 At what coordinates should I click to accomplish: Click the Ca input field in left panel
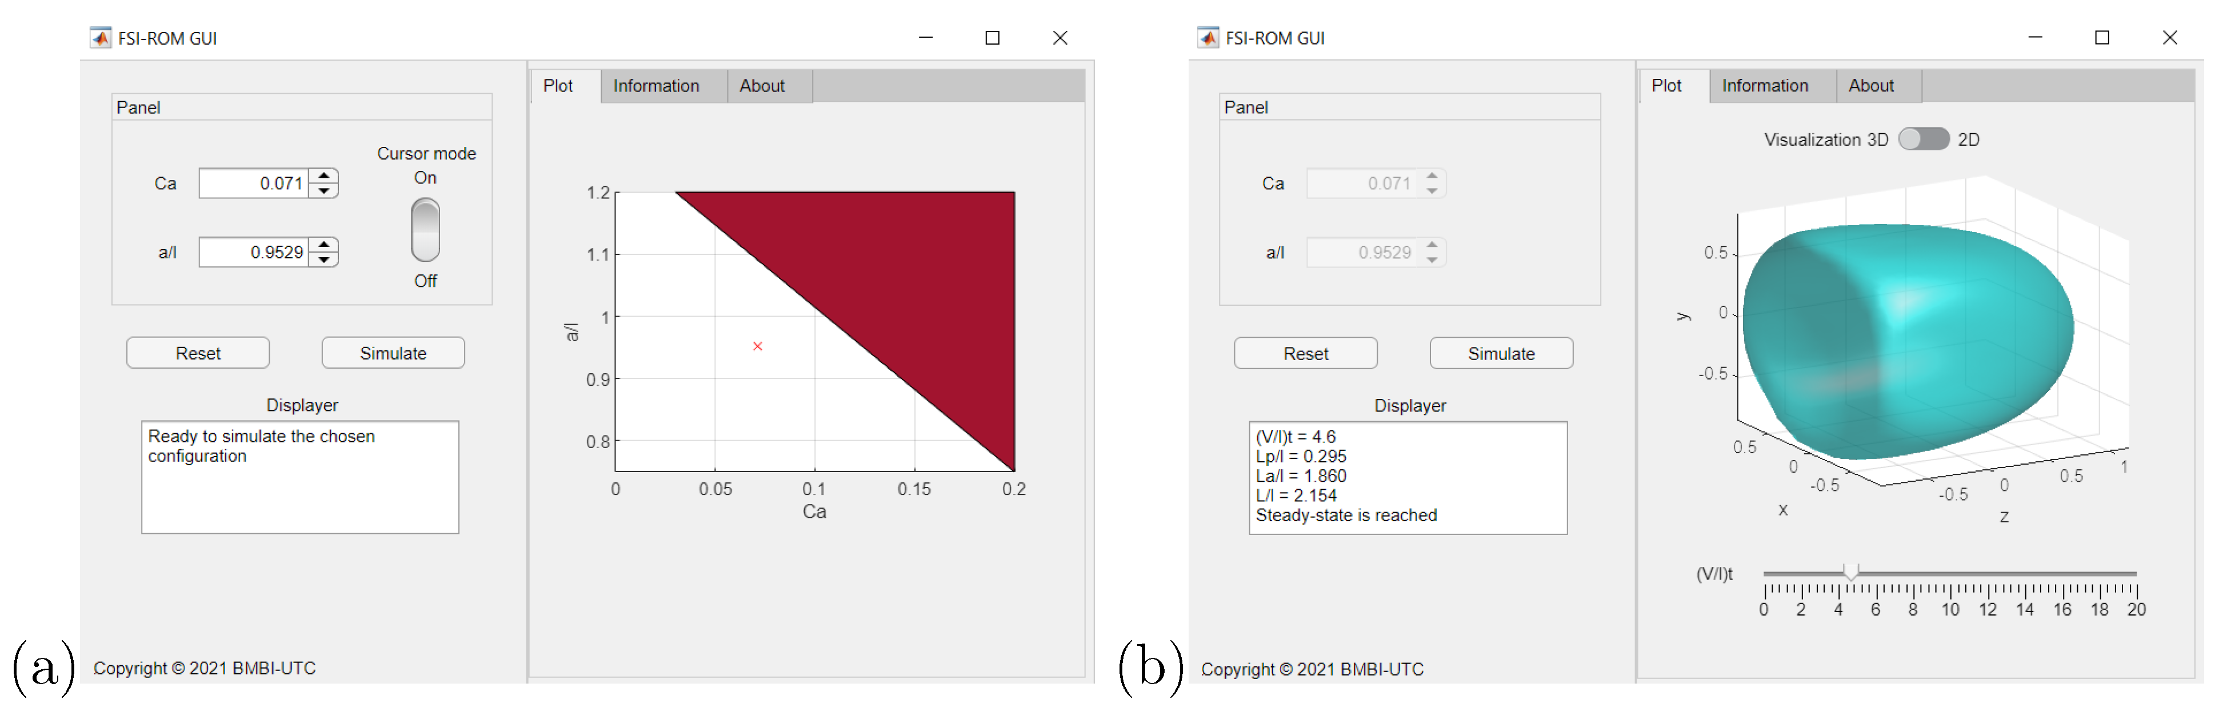(x=254, y=183)
